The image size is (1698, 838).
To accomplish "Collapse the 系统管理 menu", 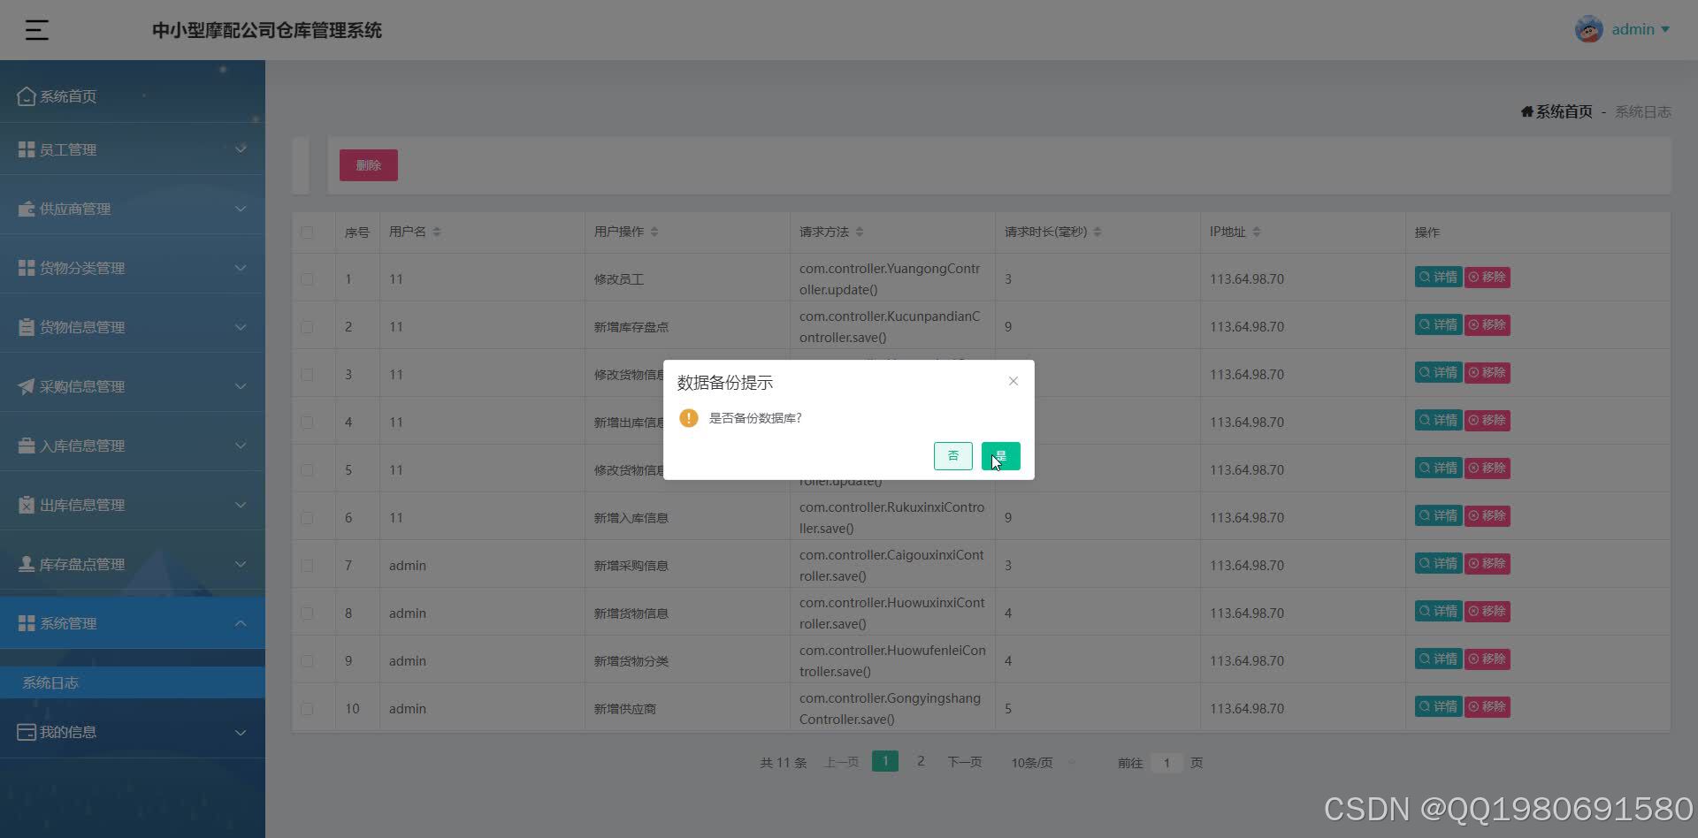I will pyautogui.click(x=240, y=622).
